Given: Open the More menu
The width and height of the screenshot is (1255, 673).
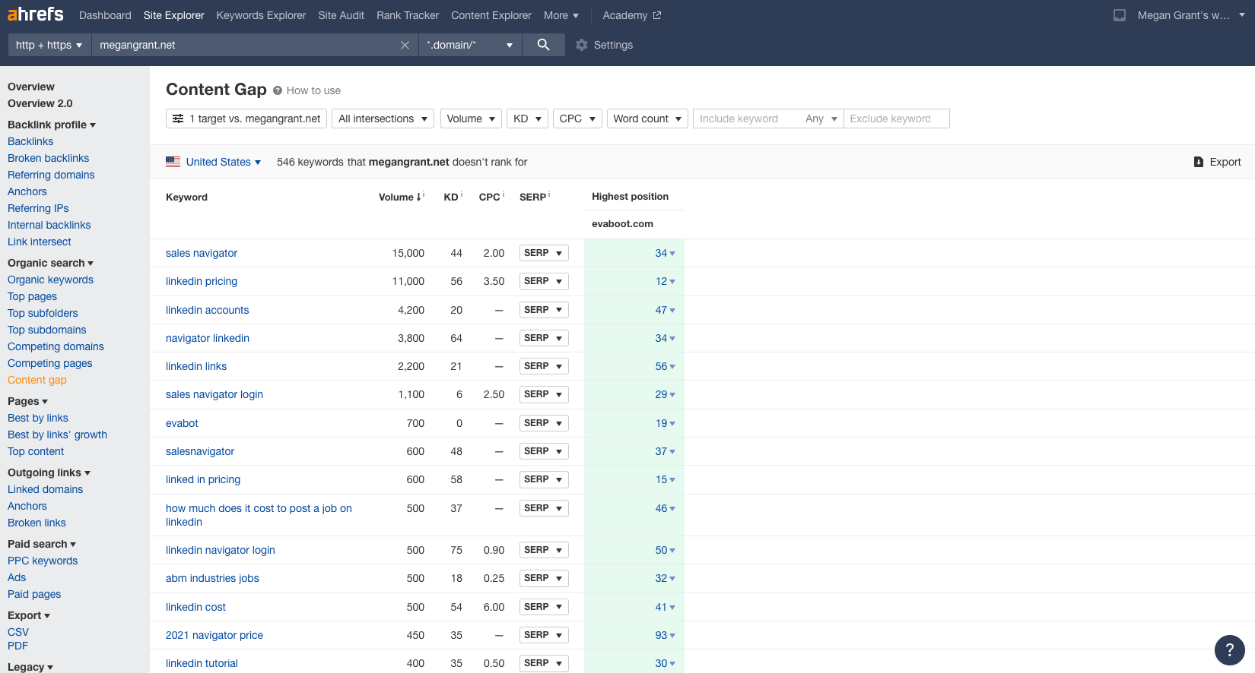Looking at the screenshot, I should tap(561, 15).
